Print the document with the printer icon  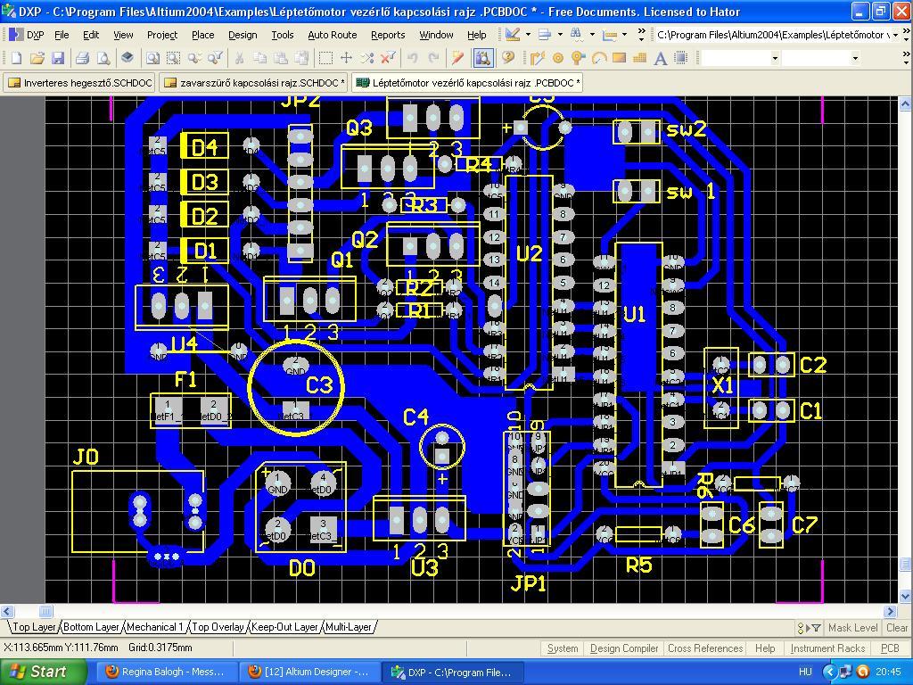coord(82,58)
